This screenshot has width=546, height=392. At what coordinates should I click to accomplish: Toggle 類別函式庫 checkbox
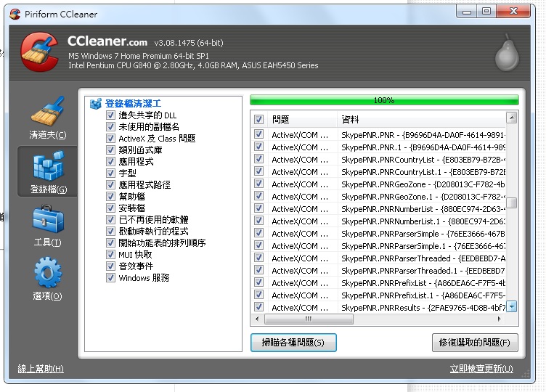pos(110,150)
